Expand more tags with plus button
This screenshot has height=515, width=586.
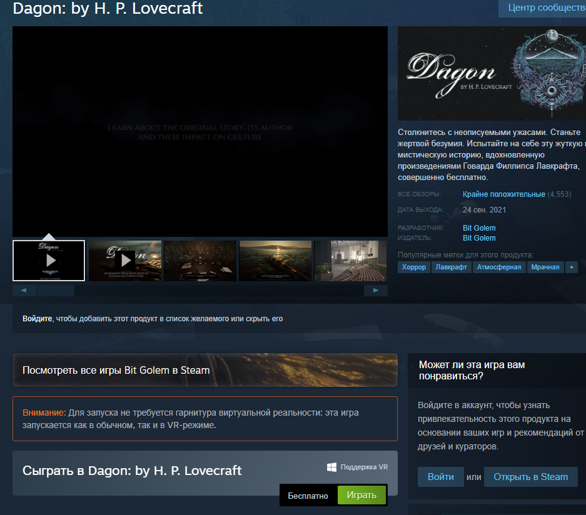(572, 267)
